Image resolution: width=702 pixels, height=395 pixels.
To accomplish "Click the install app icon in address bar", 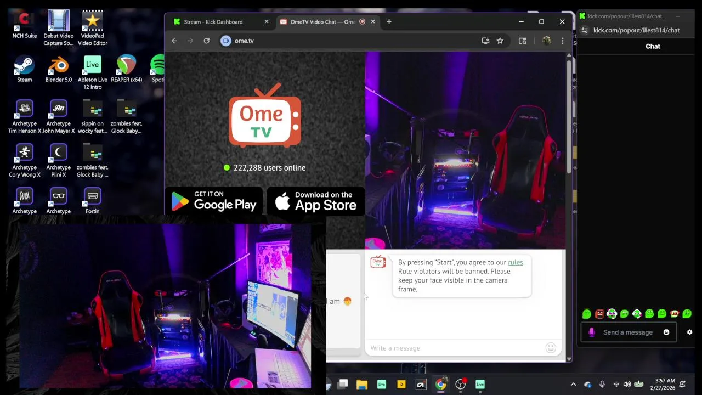I will (x=485, y=41).
